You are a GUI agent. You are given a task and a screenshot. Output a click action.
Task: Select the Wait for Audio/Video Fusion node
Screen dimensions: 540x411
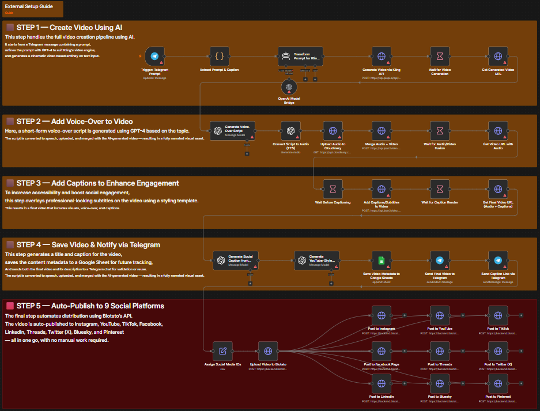click(x=440, y=131)
